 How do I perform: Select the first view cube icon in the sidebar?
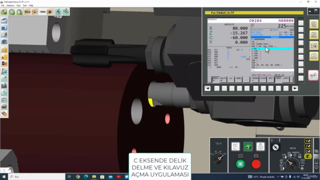pyautogui.click(x=4, y=20)
